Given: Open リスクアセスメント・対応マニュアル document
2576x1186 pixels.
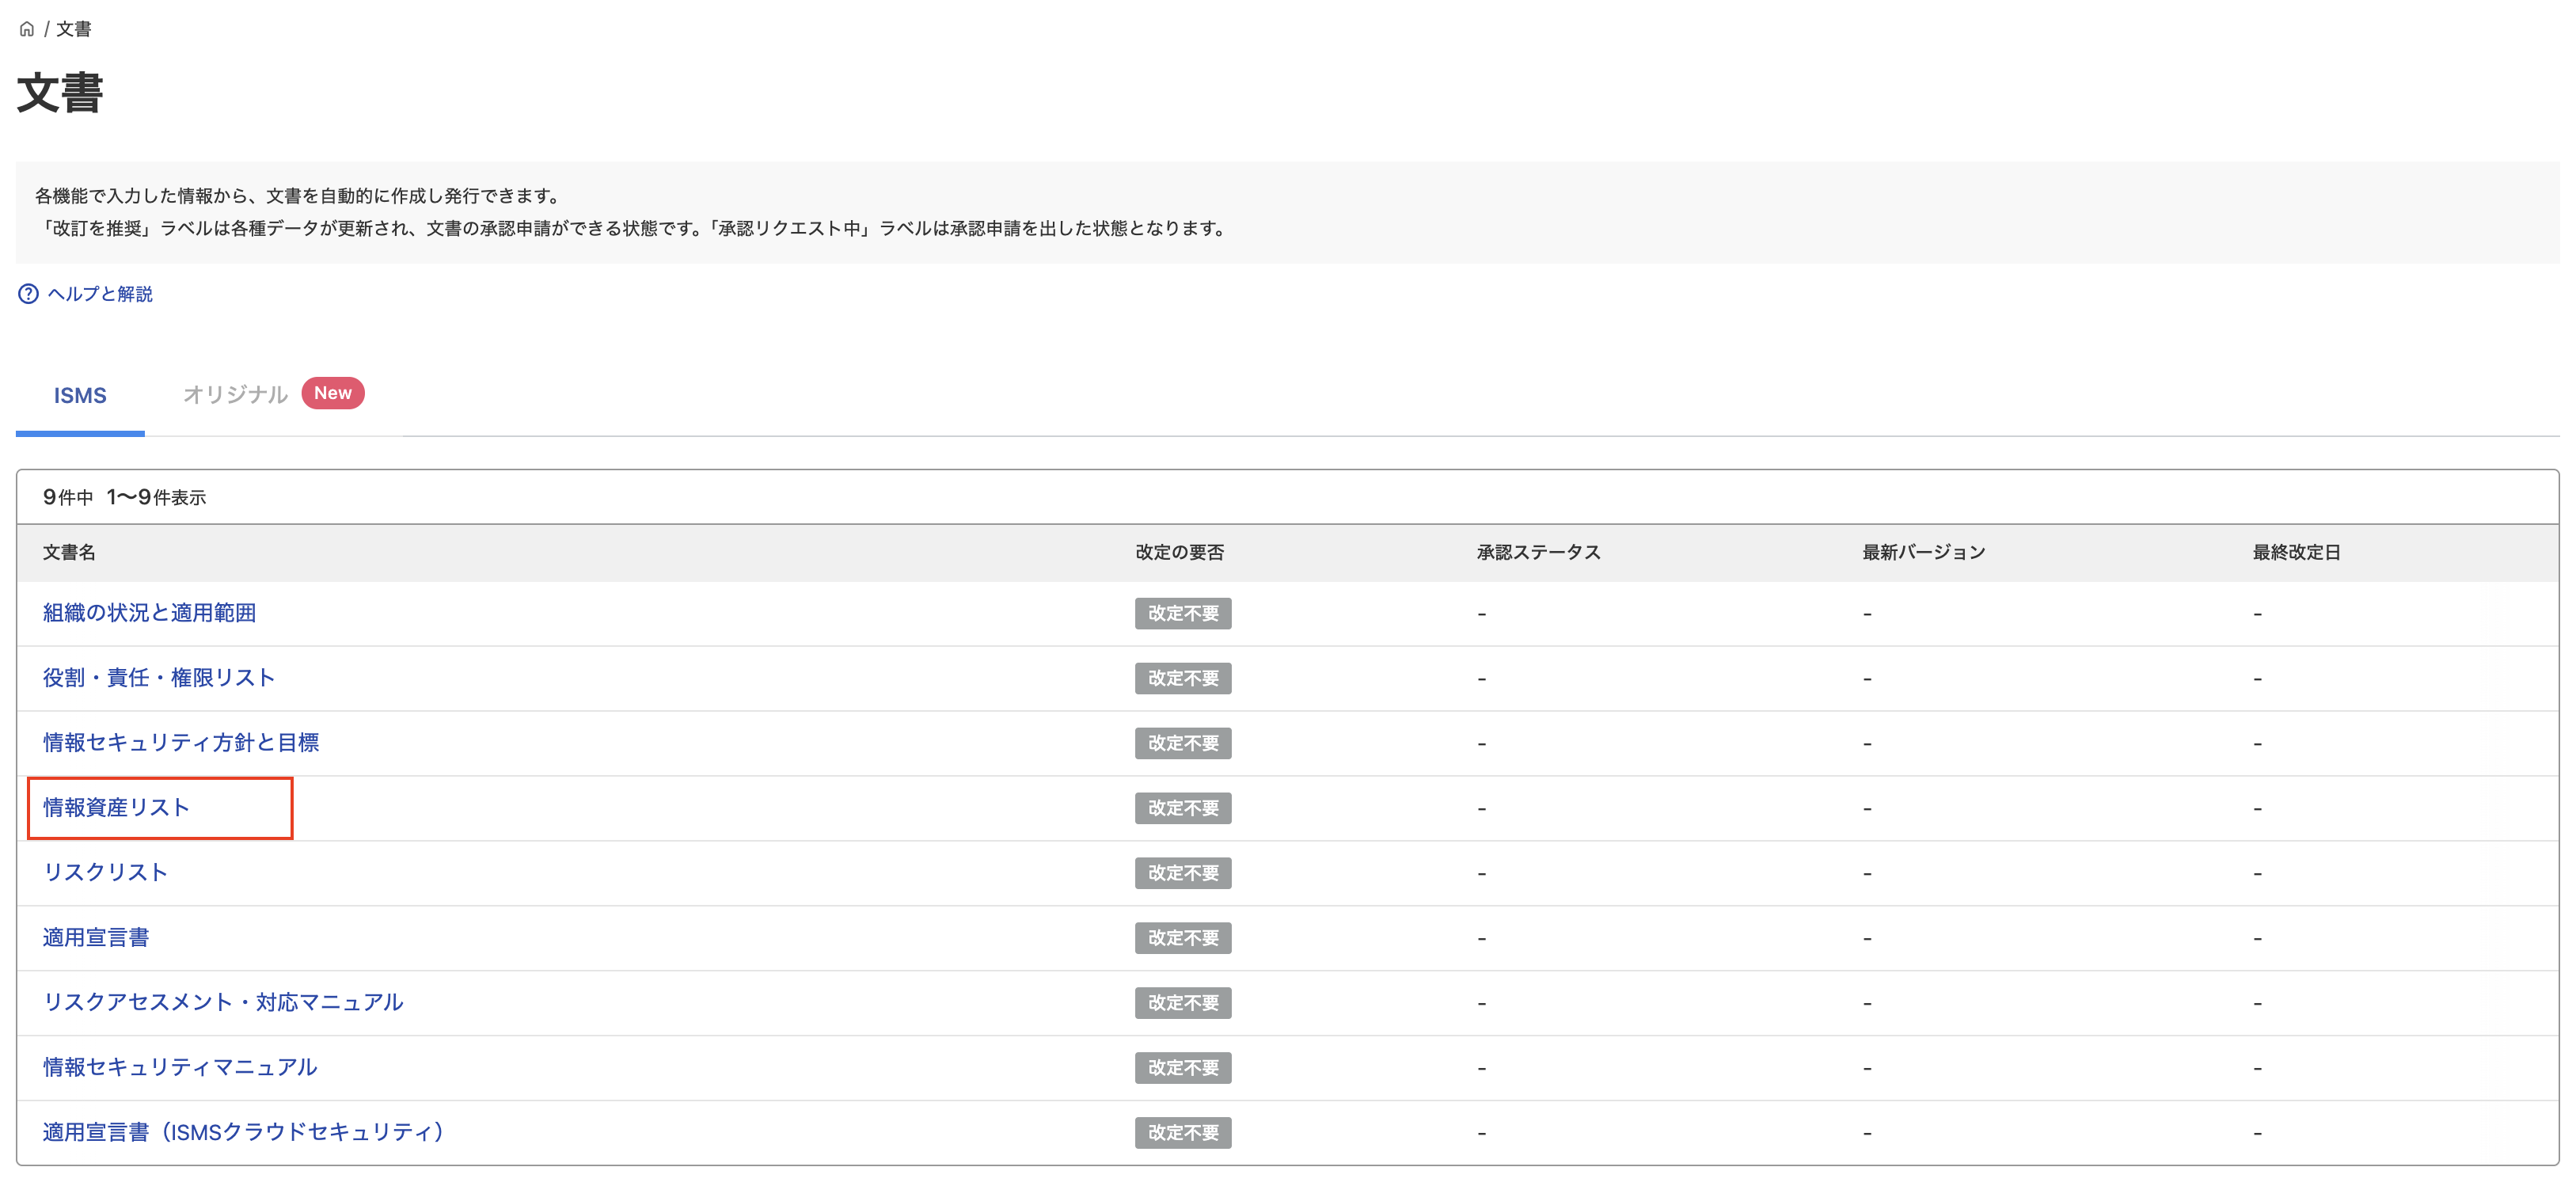Looking at the screenshot, I should pyautogui.click(x=222, y=1002).
